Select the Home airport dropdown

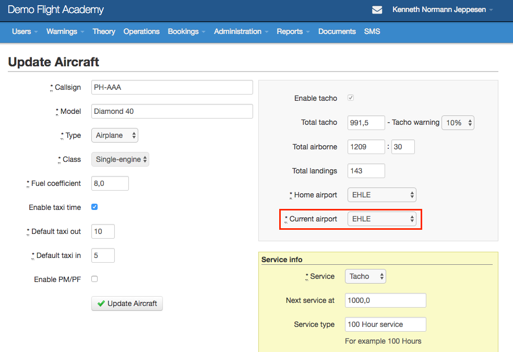[x=382, y=195]
